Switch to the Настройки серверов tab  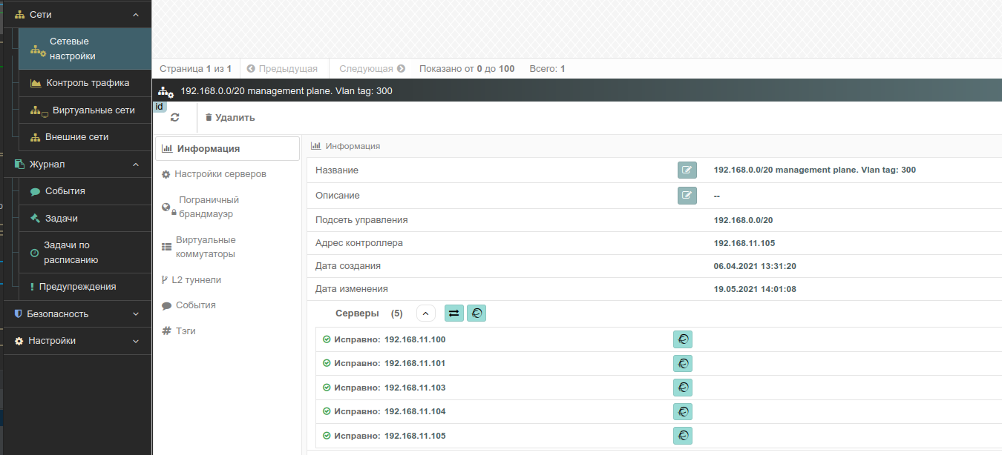click(x=227, y=174)
